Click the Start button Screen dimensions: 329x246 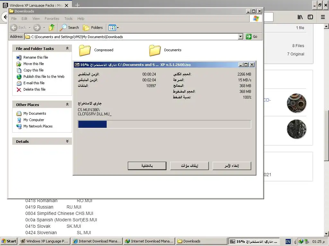click(9, 241)
